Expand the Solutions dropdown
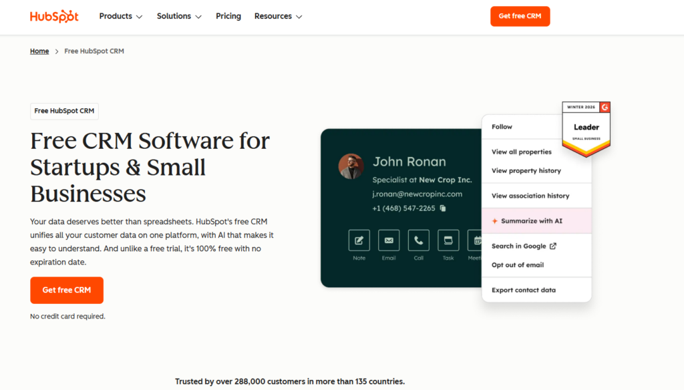The width and height of the screenshot is (684, 390). pyautogui.click(x=179, y=16)
